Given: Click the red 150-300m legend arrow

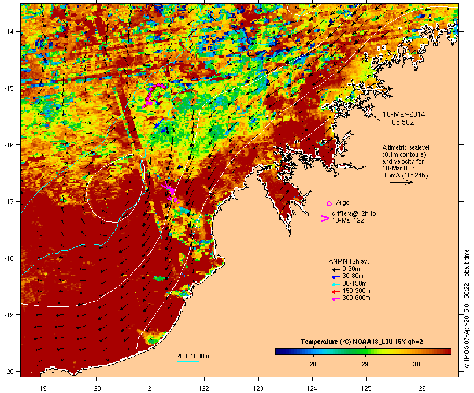Looking at the screenshot, I should click(x=335, y=291).
